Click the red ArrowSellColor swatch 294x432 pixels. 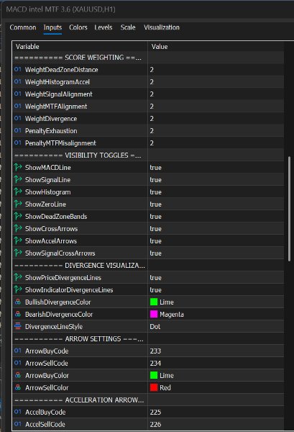coord(154,387)
